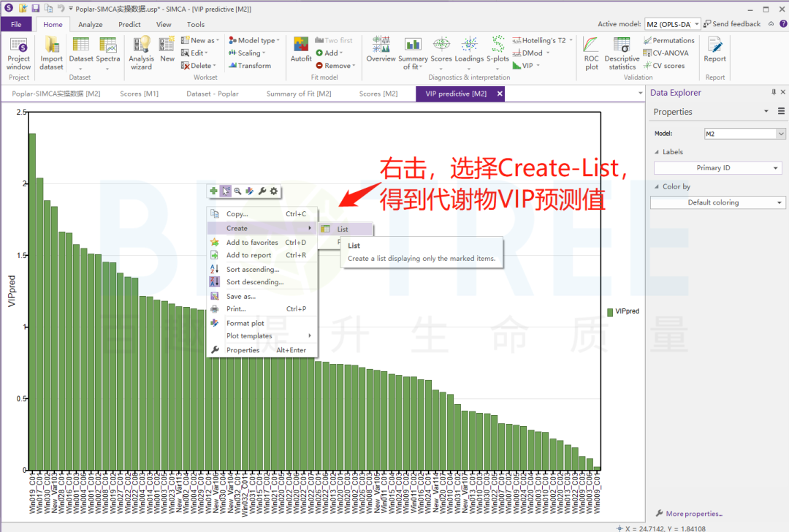Open the Descriptive statistics tool
The width and height of the screenshot is (789, 532).
[x=622, y=53]
